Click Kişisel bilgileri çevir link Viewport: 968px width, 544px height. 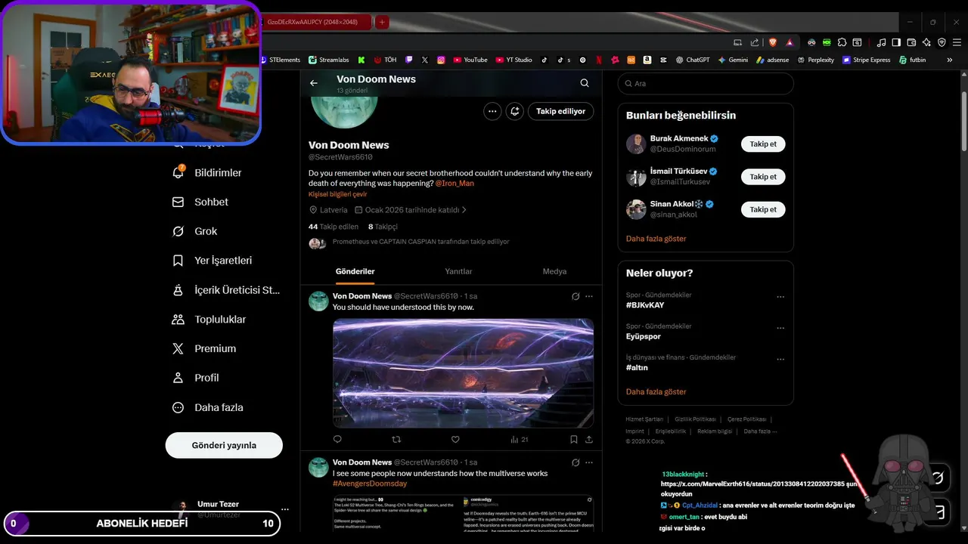(x=337, y=194)
